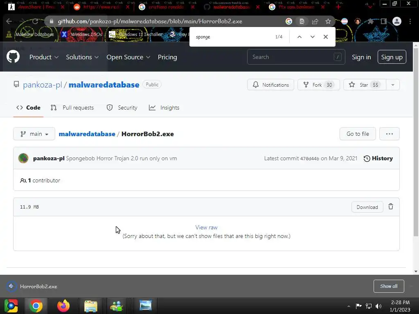The width and height of the screenshot is (419, 314).
Task: Open the View raw link
Action: (206, 227)
